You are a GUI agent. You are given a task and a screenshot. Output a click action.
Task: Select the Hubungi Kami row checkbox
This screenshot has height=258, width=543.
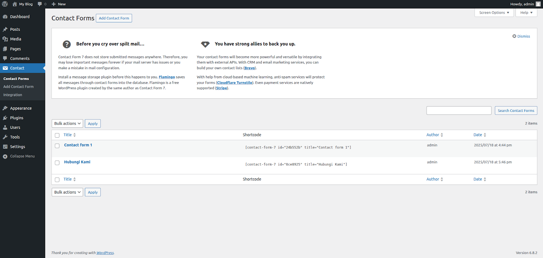[x=57, y=163]
